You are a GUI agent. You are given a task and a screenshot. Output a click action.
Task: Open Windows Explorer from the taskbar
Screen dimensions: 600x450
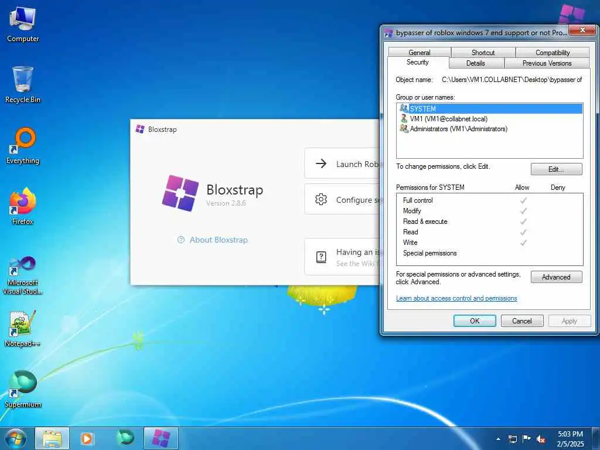[x=52, y=438]
